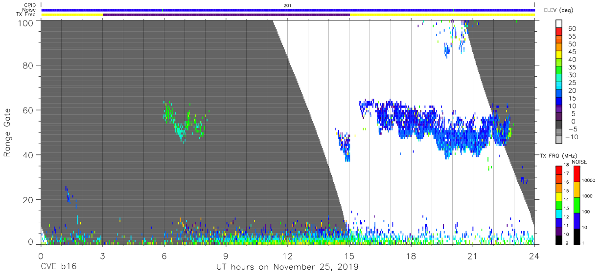Select the blue 10-100 NOISE swatch

pyautogui.click(x=577, y=221)
